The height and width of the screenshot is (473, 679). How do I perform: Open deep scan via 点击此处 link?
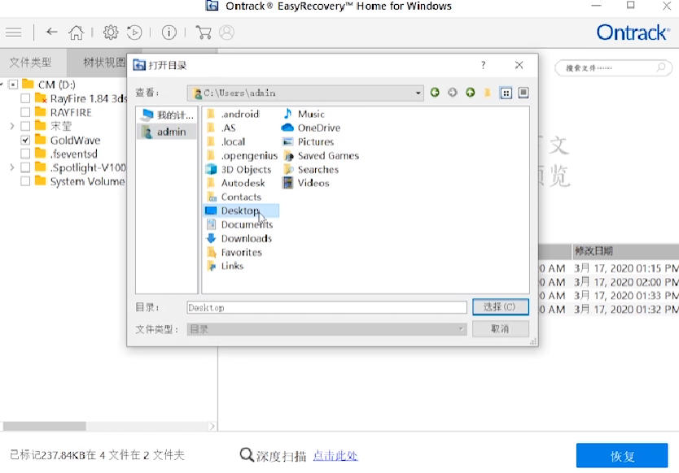338,455
